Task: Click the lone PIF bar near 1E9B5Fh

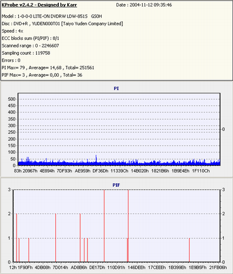Action: pyautogui.click(x=189, y=250)
